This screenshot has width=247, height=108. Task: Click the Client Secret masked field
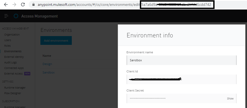tap(182, 98)
